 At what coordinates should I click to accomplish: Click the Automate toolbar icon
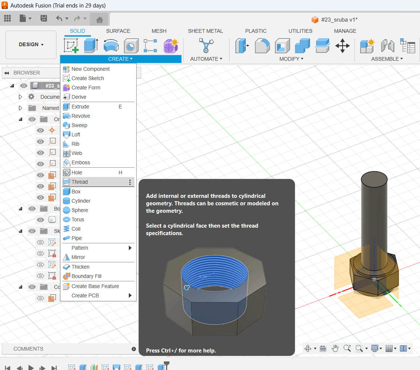pyautogui.click(x=206, y=45)
